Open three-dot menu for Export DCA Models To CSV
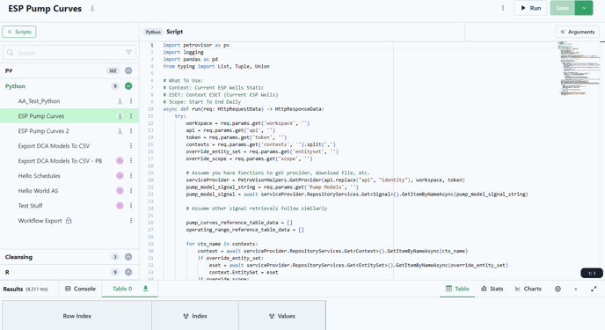Screen dimensions: 605x330 (131, 146)
